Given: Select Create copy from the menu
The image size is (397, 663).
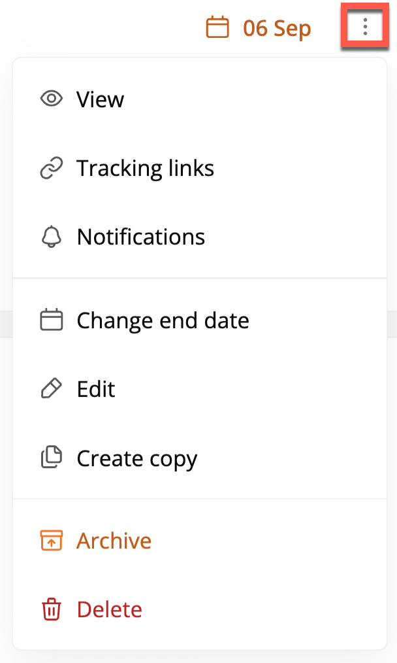Looking at the screenshot, I should (x=136, y=458).
